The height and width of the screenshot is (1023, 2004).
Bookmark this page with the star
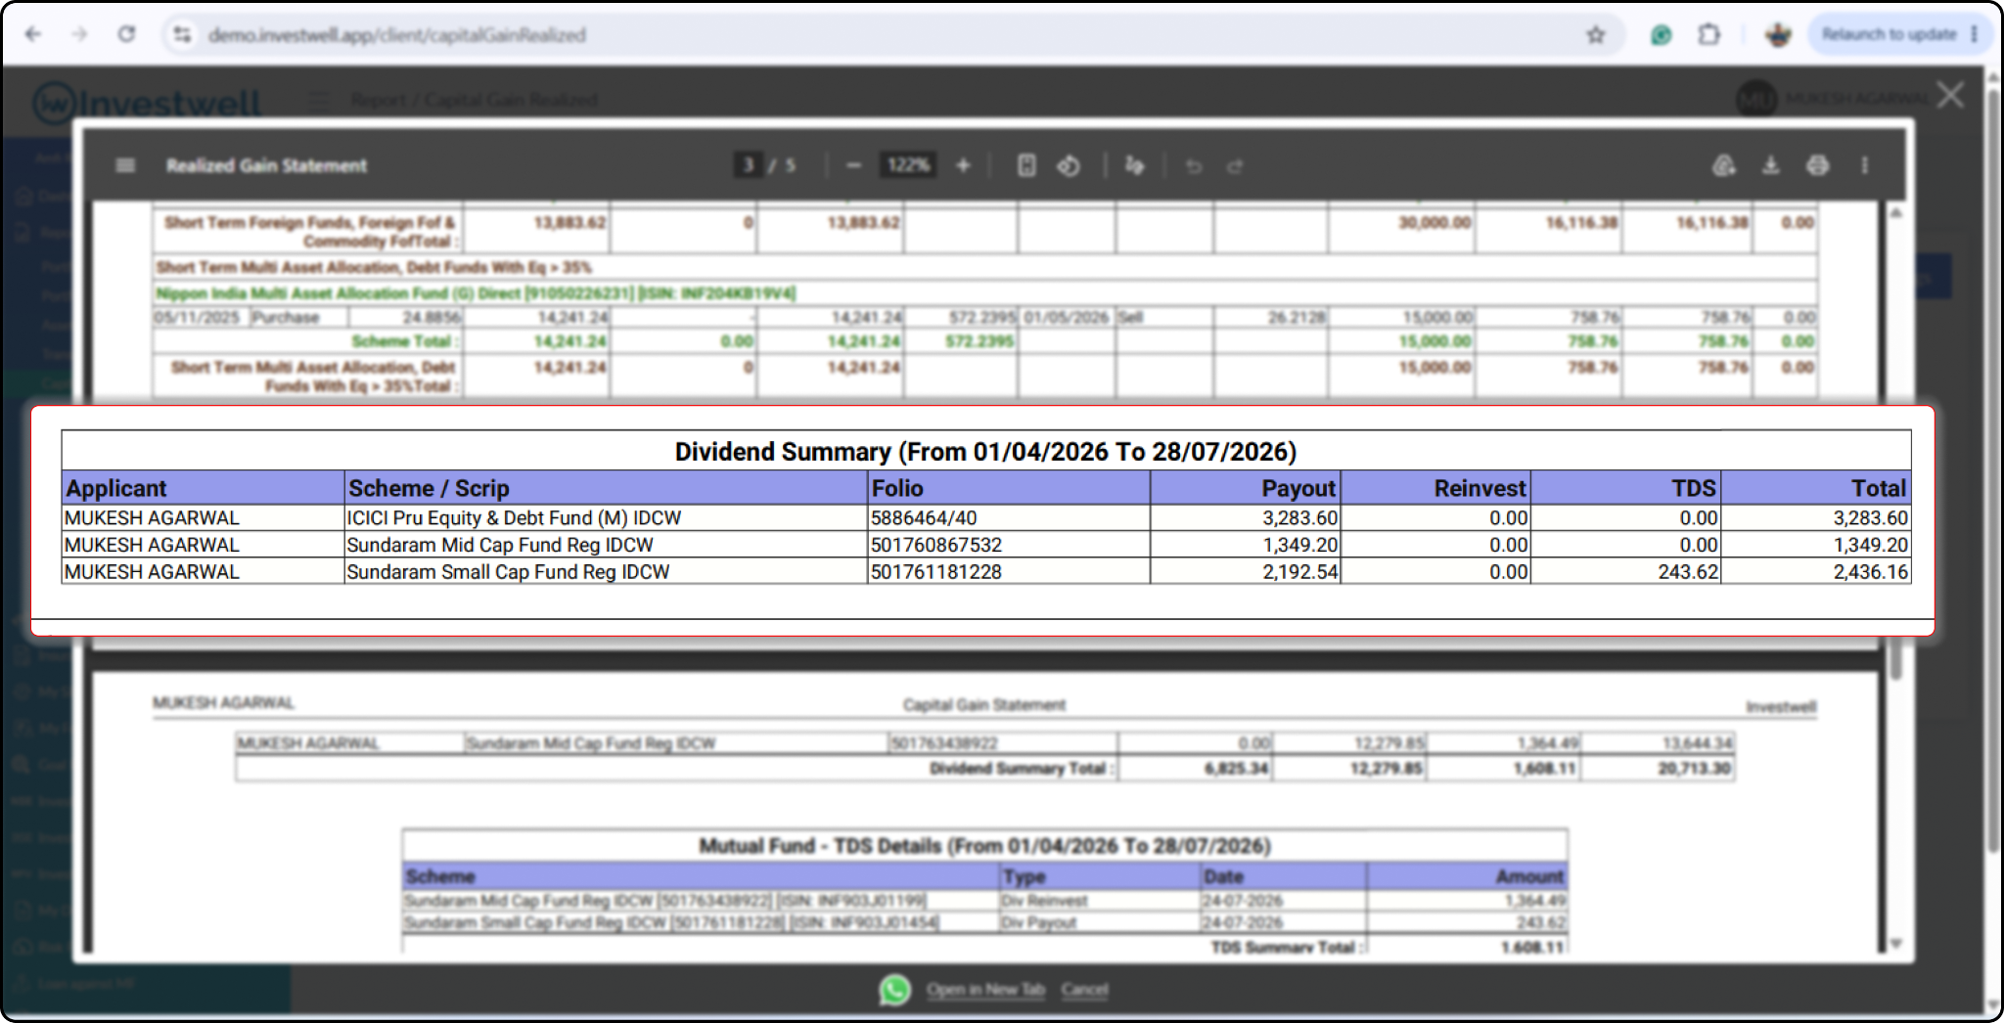pyautogui.click(x=1596, y=35)
